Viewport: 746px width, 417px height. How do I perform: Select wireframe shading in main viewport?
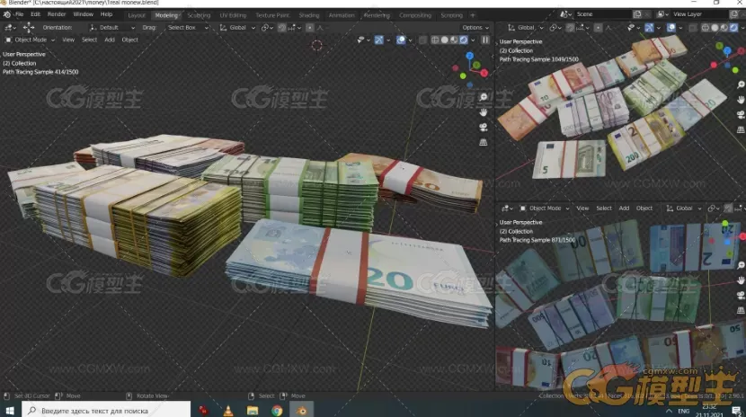(435, 40)
